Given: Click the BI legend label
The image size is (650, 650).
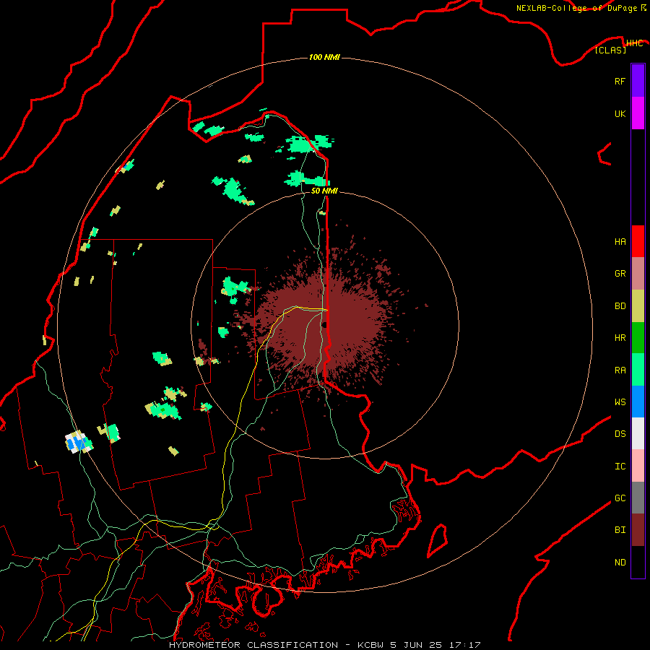Looking at the screenshot, I should click(x=620, y=530).
